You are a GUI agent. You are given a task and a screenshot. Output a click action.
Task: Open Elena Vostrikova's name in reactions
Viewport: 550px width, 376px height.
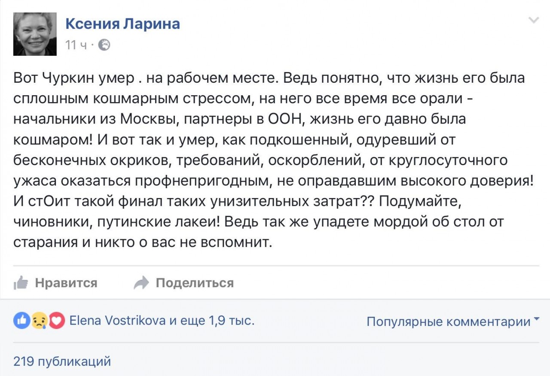[x=117, y=320]
